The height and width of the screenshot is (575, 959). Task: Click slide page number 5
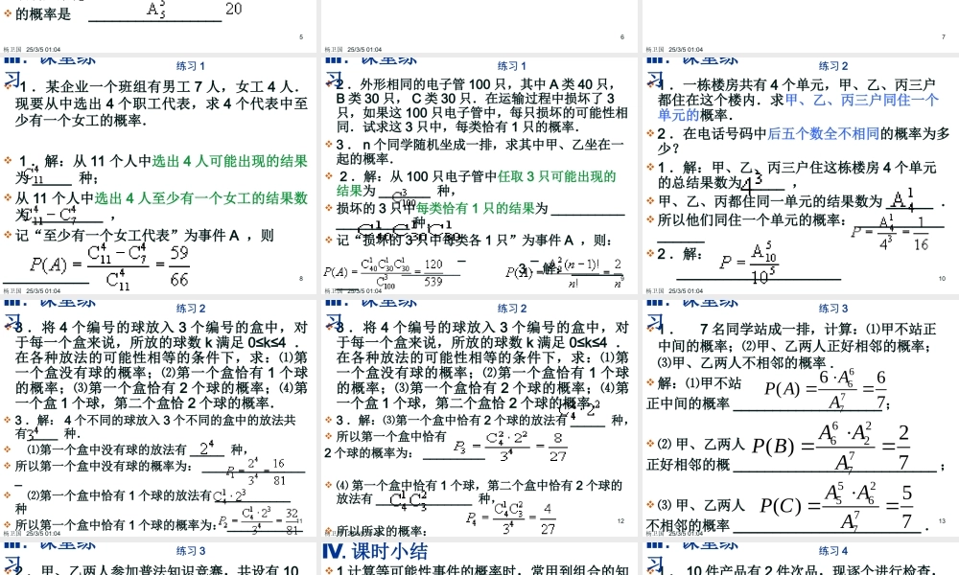point(301,36)
